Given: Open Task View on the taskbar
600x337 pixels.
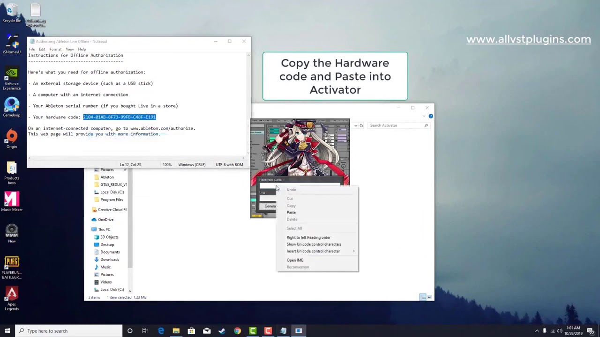Looking at the screenshot, I should (x=145, y=331).
